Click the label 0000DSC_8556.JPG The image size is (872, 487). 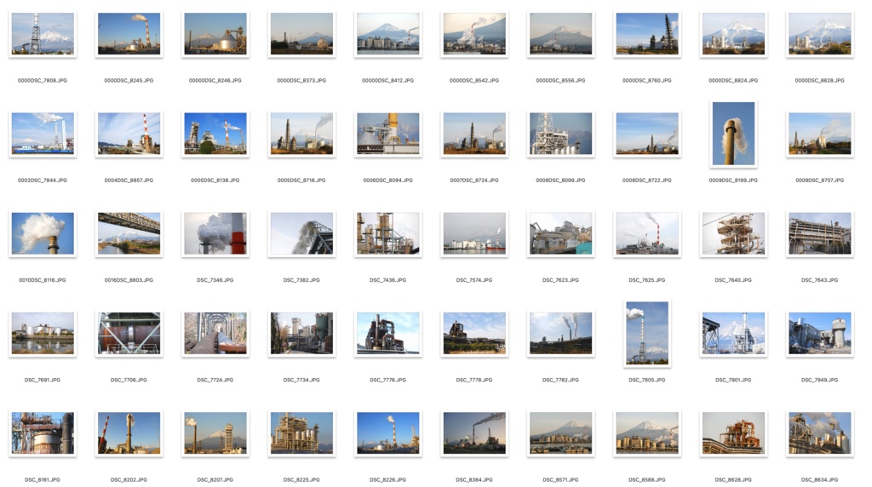point(560,81)
